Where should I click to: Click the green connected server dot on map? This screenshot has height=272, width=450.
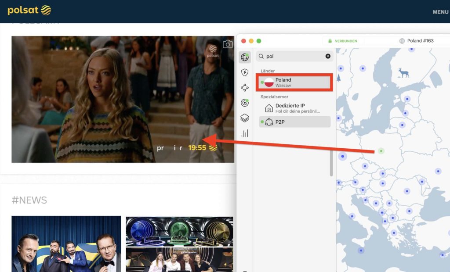click(x=381, y=150)
